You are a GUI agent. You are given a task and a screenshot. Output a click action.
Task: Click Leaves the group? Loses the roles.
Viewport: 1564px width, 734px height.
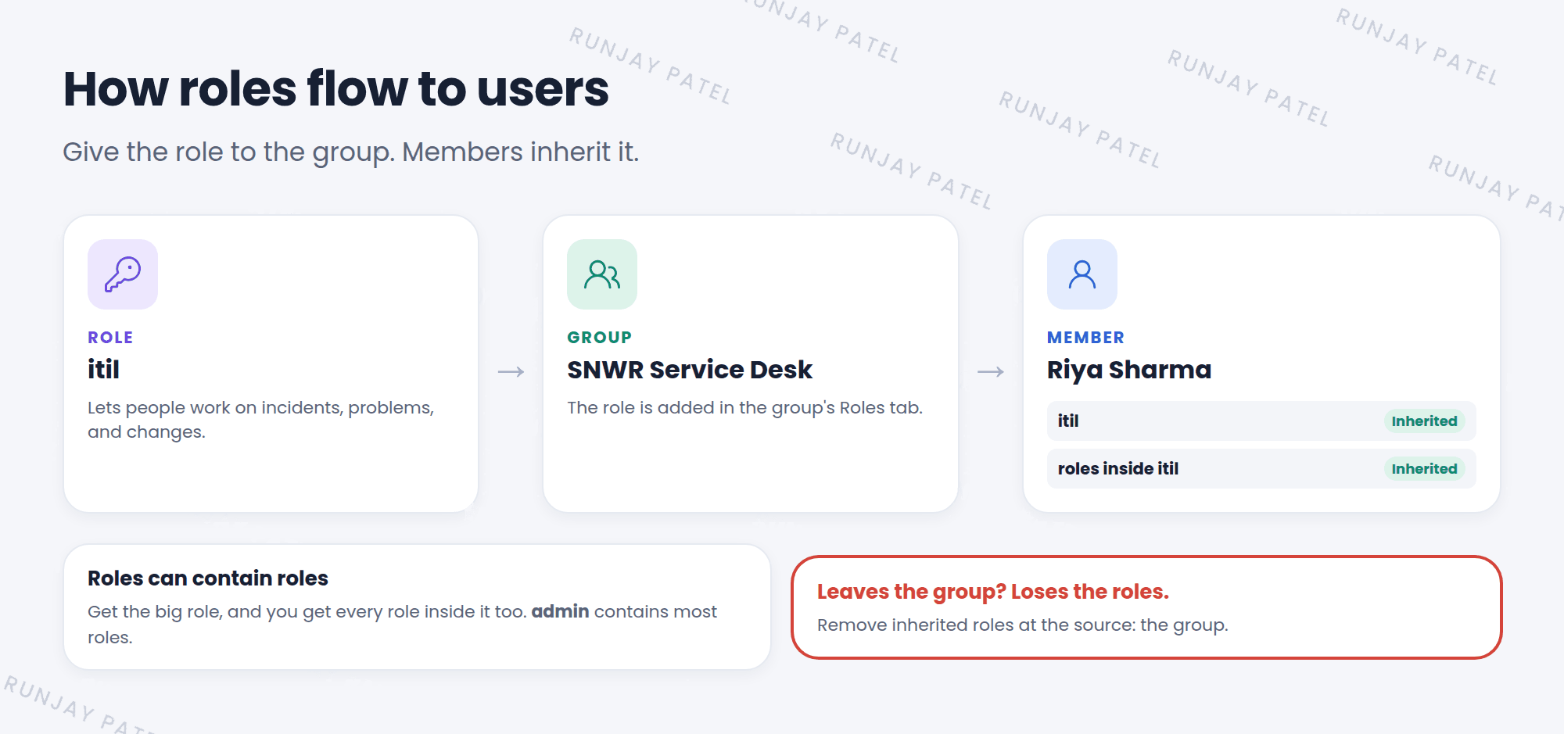(993, 592)
